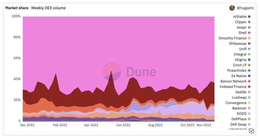Select Indexed Finance in the legend

click(235, 87)
